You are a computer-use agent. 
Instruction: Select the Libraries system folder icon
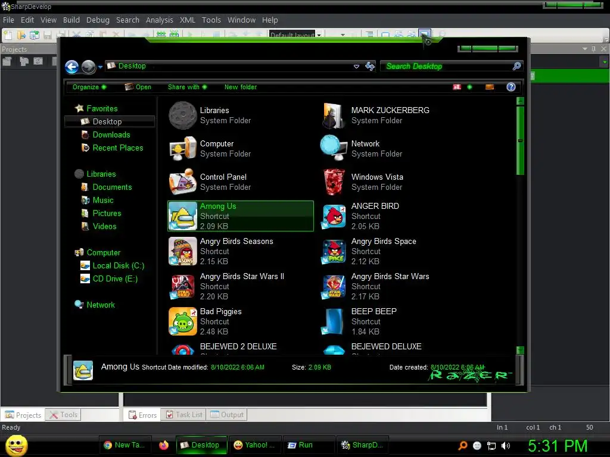(183, 115)
